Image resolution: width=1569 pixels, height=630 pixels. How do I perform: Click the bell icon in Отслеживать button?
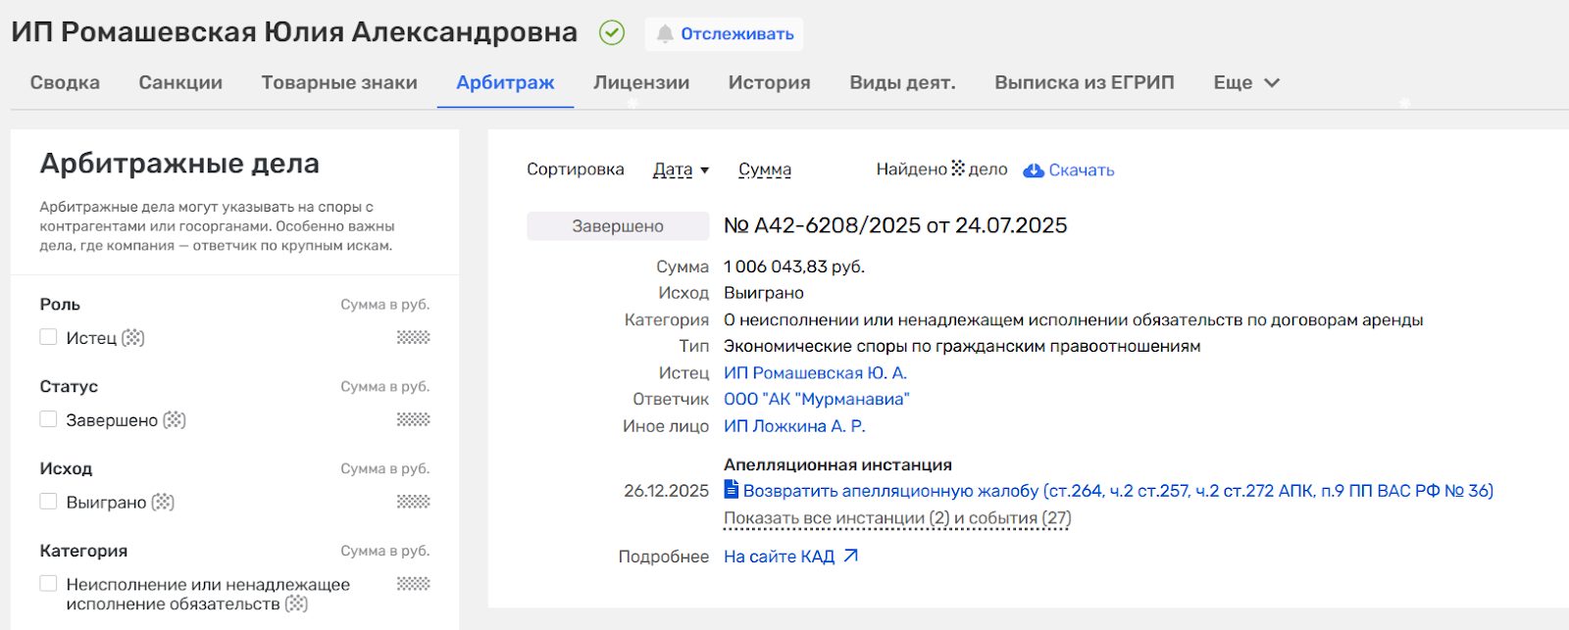pyautogui.click(x=665, y=34)
